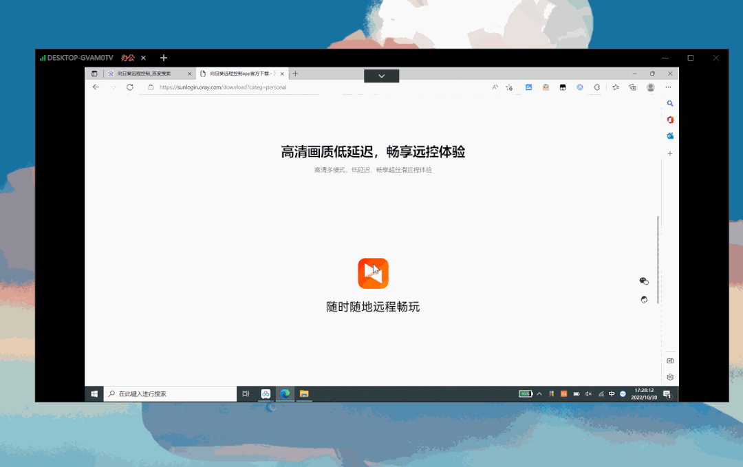
Task: Add a sidebar app with plus icon
Action: click(670, 153)
